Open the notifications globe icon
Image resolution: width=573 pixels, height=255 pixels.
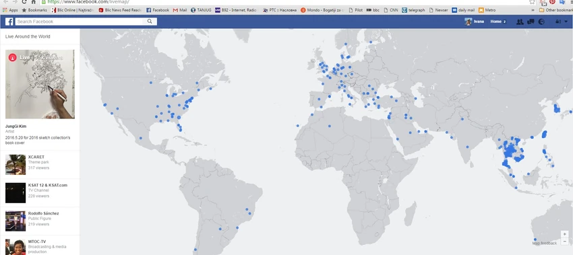(x=541, y=22)
